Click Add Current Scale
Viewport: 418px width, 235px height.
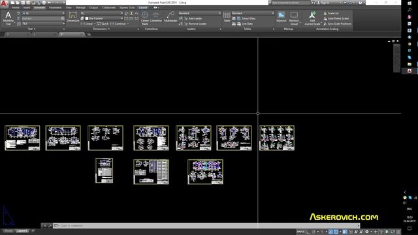(x=312, y=18)
